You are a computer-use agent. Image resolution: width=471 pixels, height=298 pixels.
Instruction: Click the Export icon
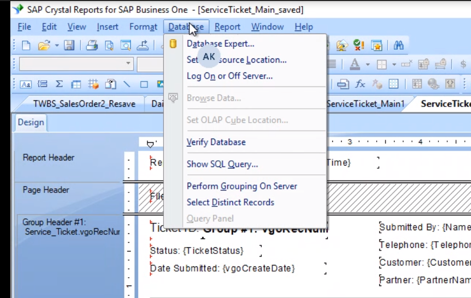(142, 46)
